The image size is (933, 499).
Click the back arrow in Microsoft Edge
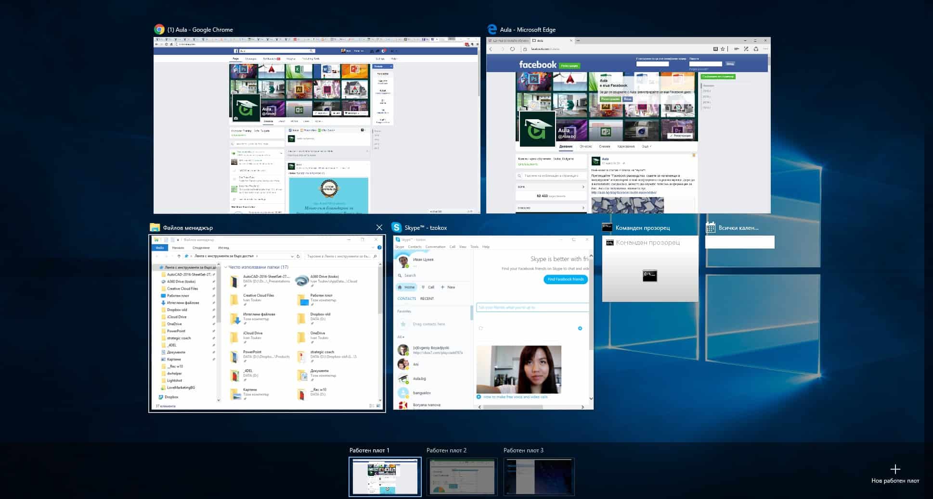point(491,49)
